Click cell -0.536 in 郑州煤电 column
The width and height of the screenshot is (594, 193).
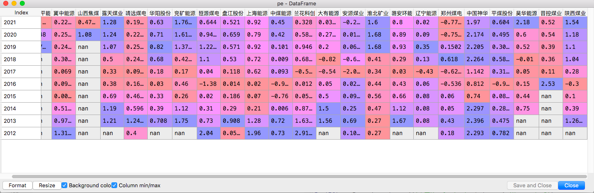click(x=451, y=84)
